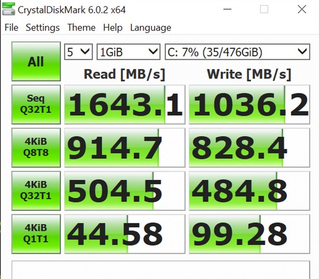Click the empty comment field at bottom
Viewport: 319px width, 279px height.
(161, 270)
